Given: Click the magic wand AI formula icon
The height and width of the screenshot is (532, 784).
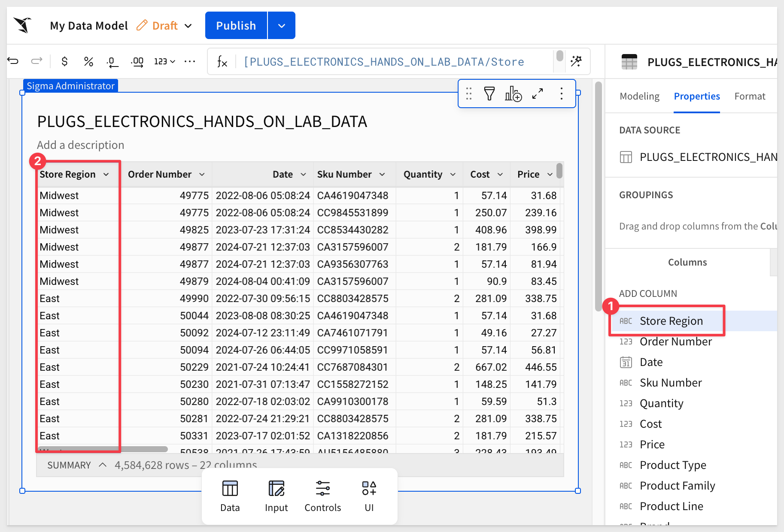Looking at the screenshot, I should (576, 61).
